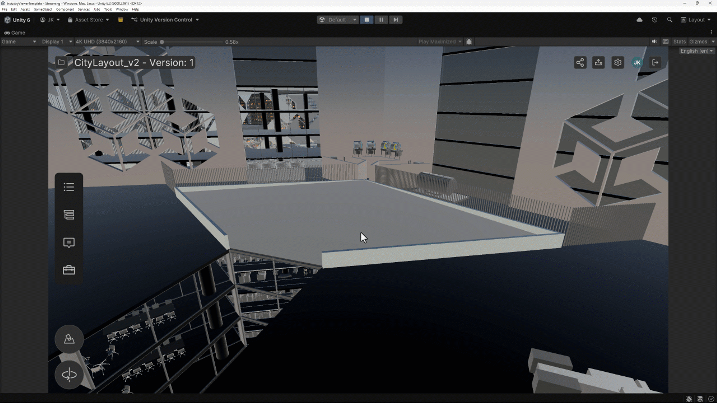Select the orbit navigation mode button
717x403 pixels.
(69, 375)
